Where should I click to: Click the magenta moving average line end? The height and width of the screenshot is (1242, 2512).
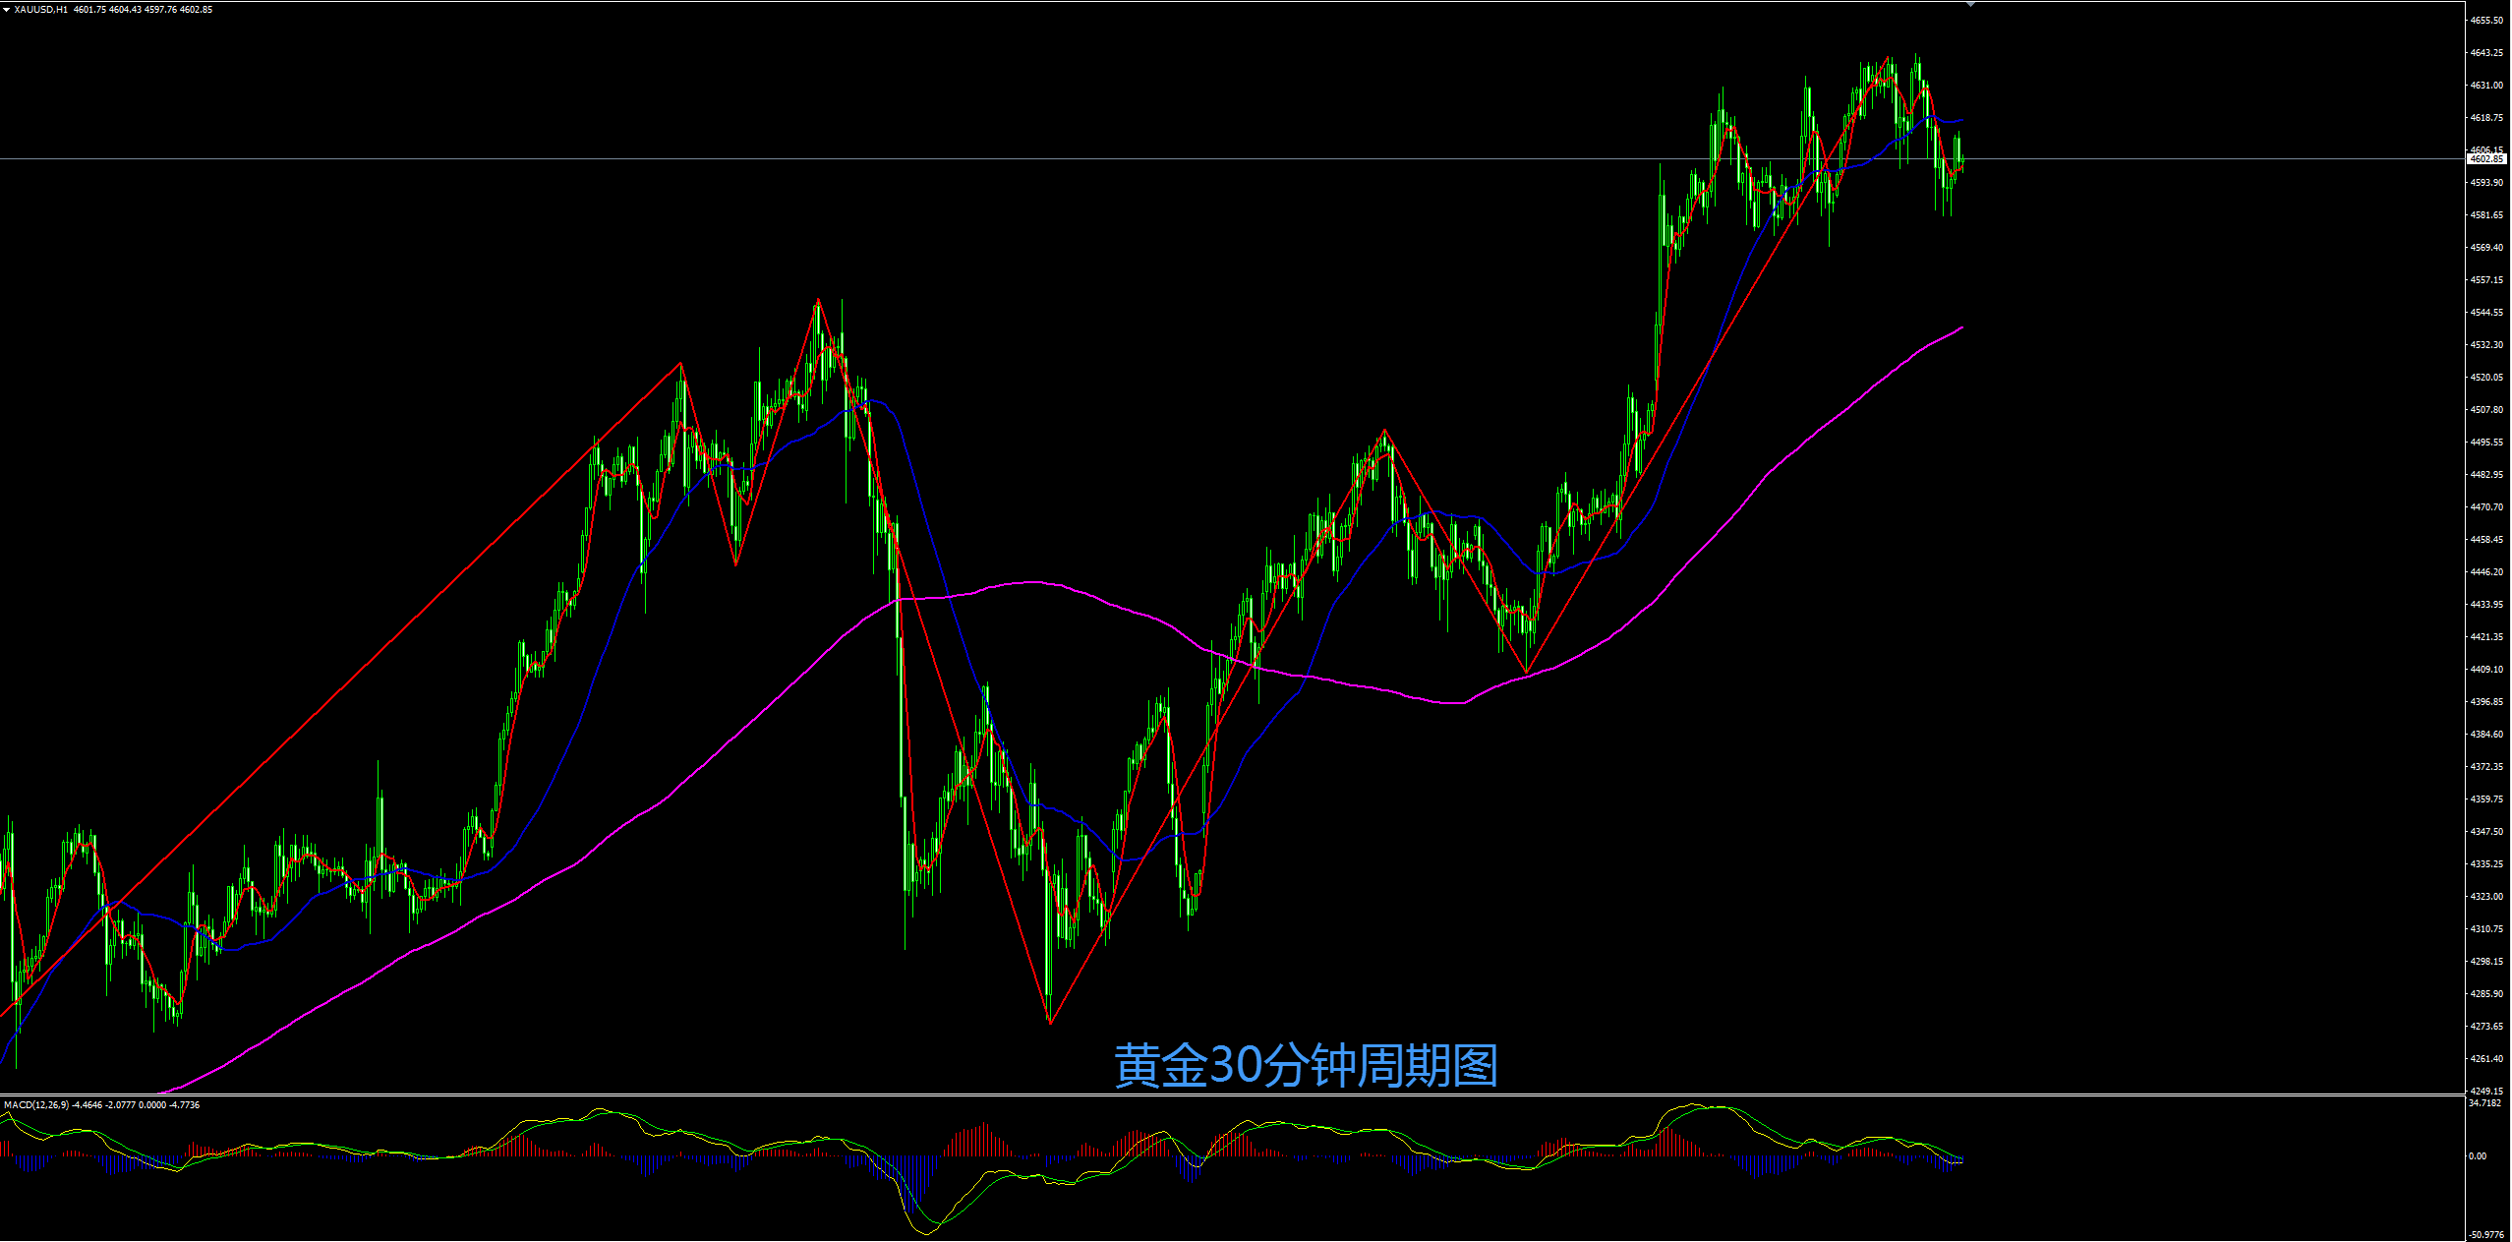tap(1961, 327)
